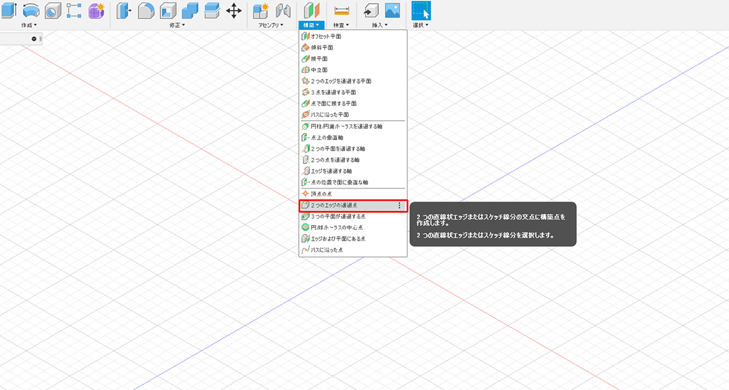Choose ２つのエッジを通過する平面

click(x=353, y=81)
